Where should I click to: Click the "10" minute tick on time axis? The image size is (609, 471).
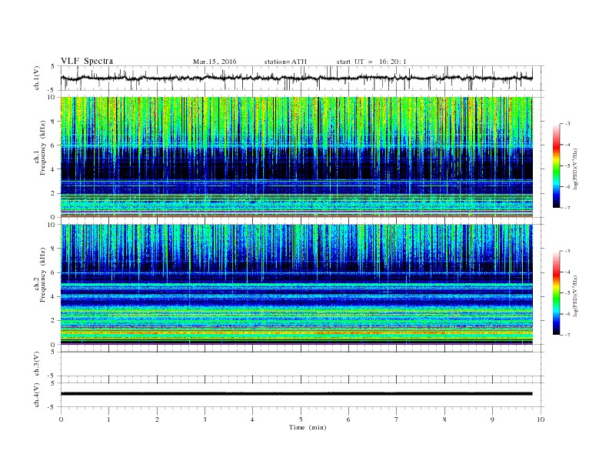tap(541, 419)
